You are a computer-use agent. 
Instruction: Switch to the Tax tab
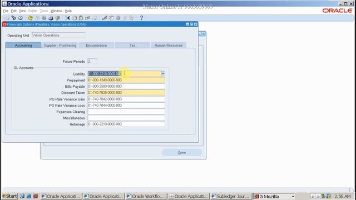click(x=132, y=46)
